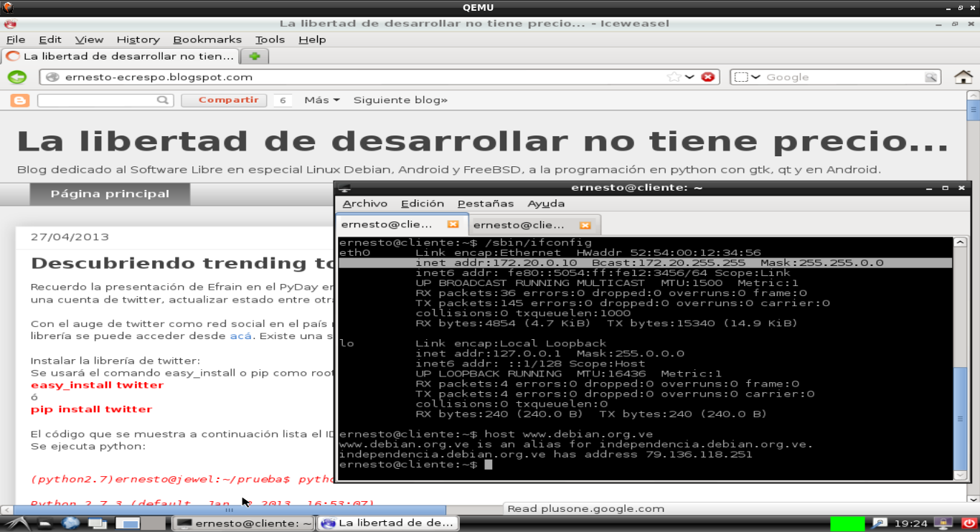
Task: Click the green Back arrow button
Action: pos(17,77)
